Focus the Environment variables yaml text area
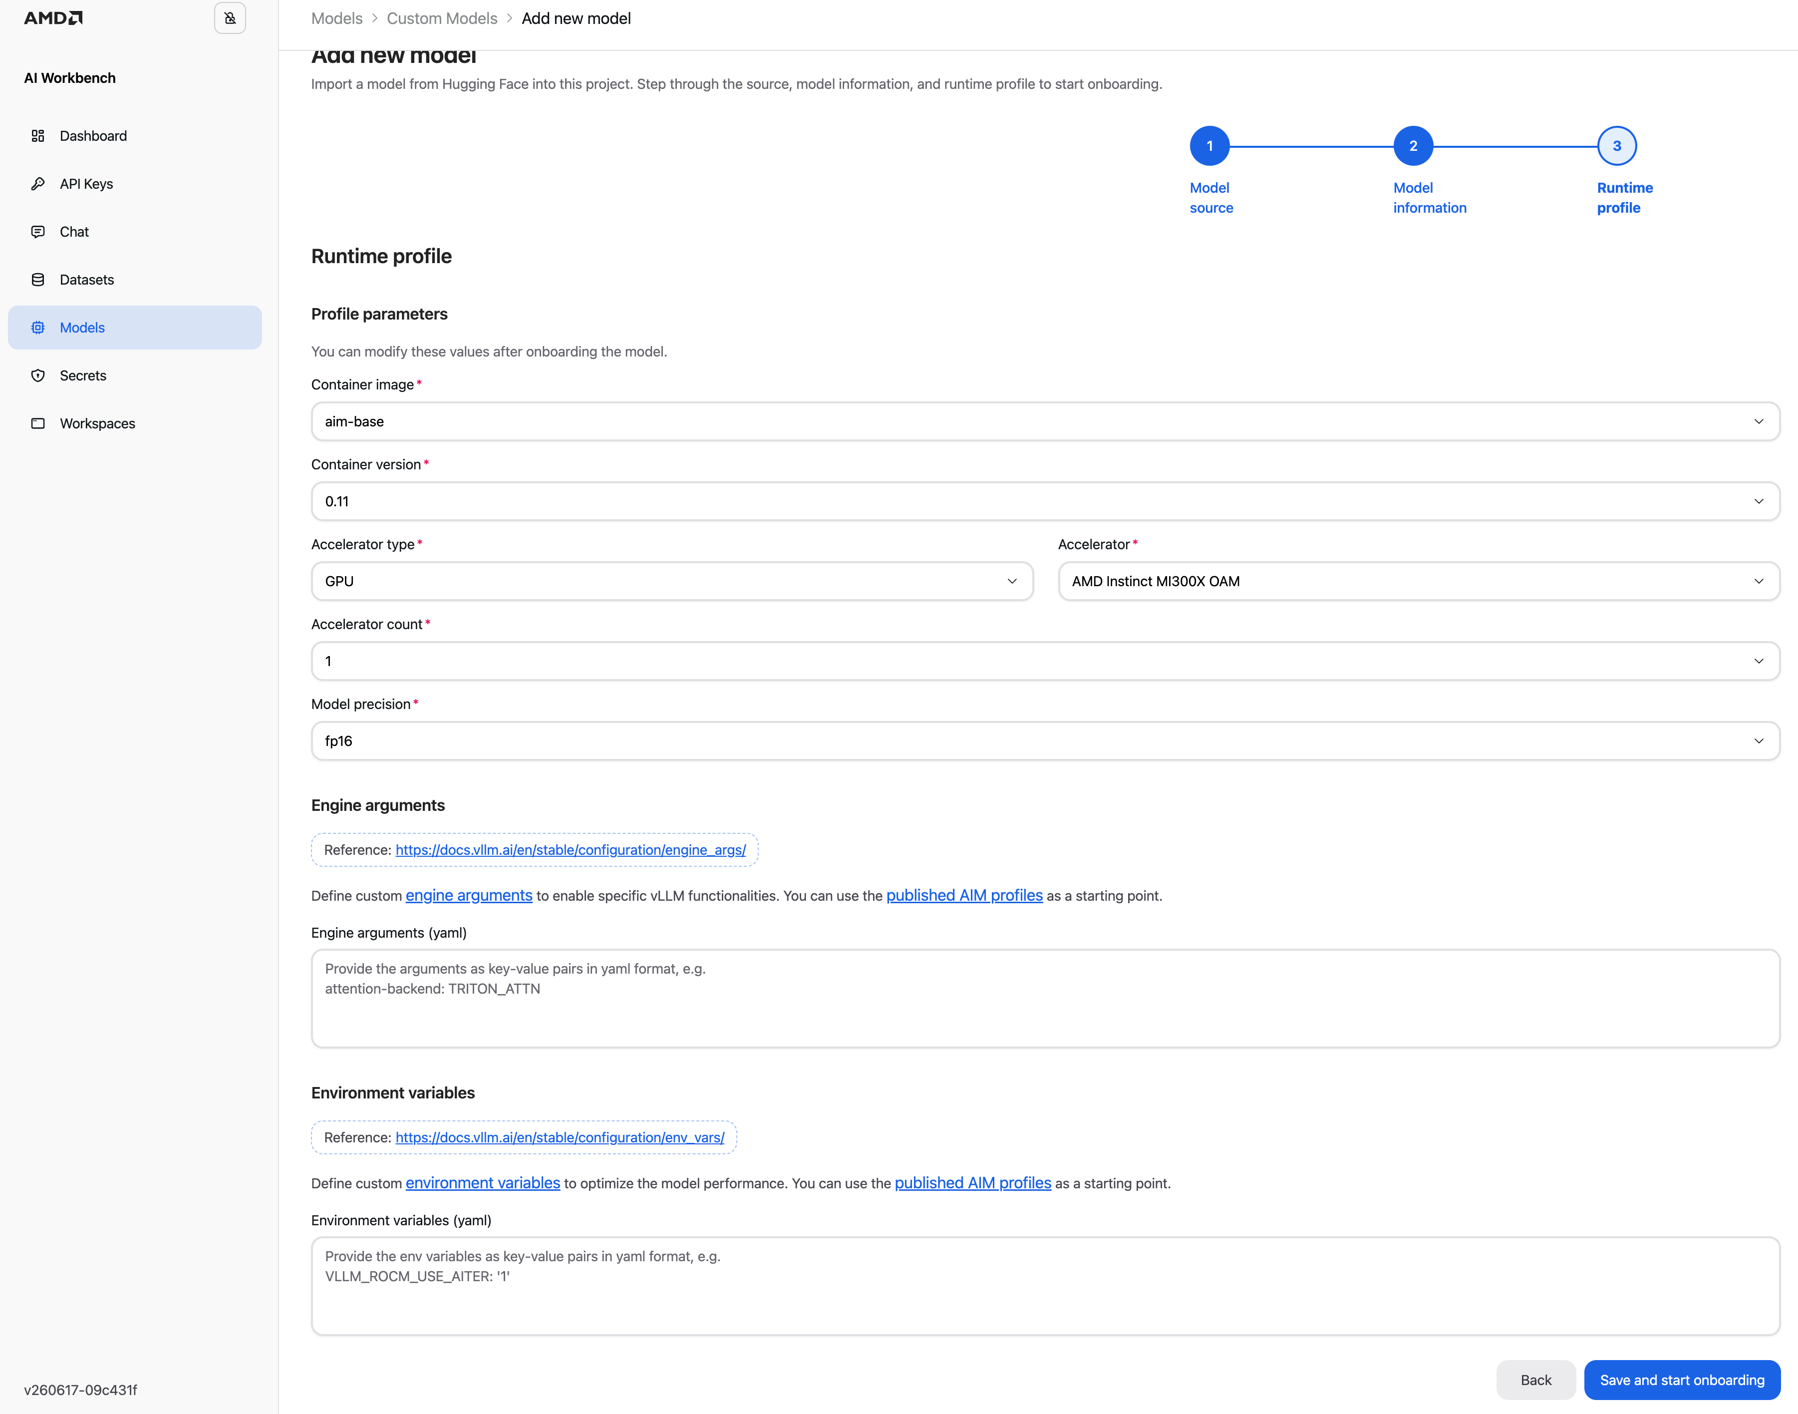This screenshot has height=1414, width=1798. (1045, 1286)
